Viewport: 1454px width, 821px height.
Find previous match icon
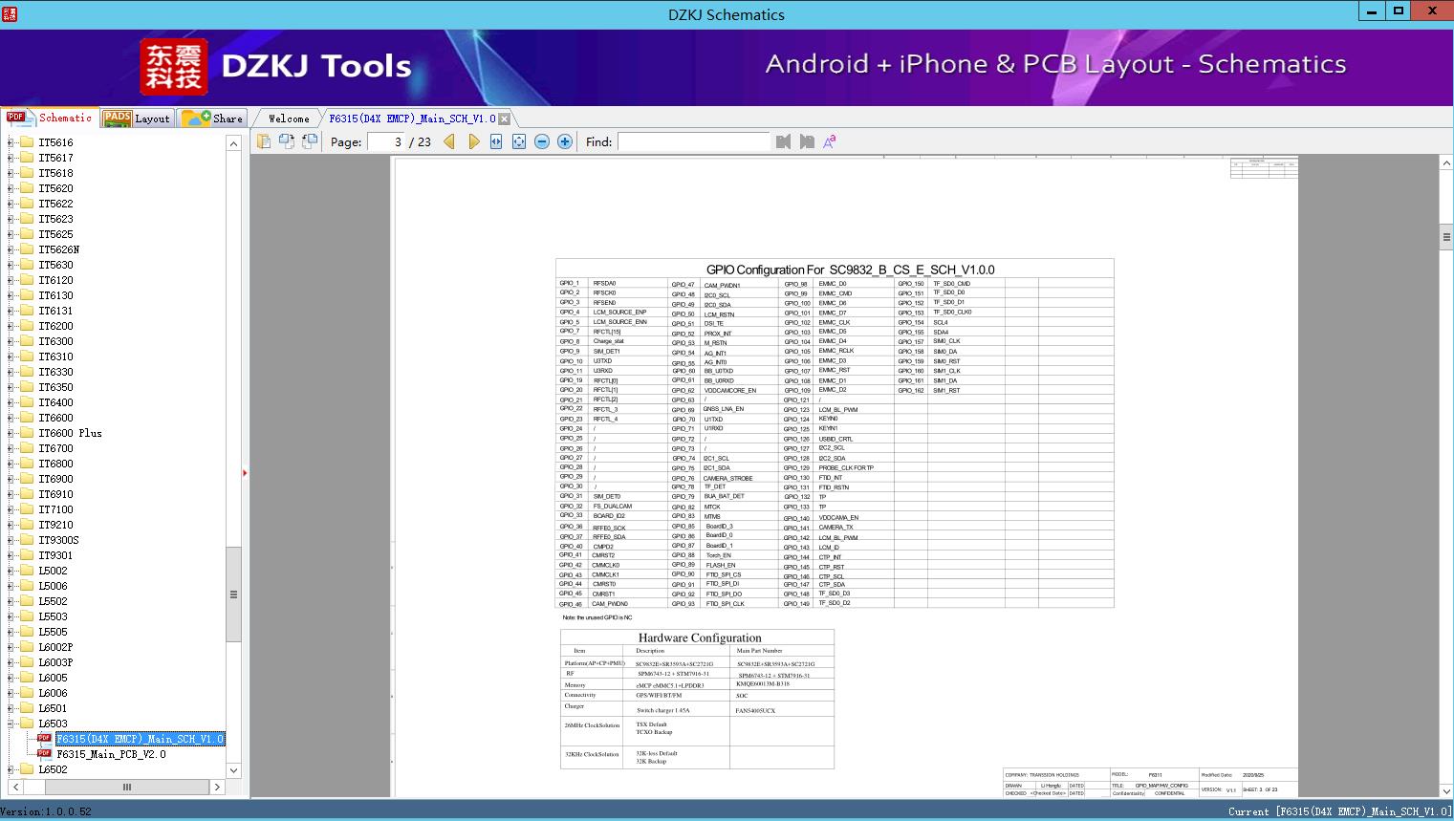pos(784,141)
